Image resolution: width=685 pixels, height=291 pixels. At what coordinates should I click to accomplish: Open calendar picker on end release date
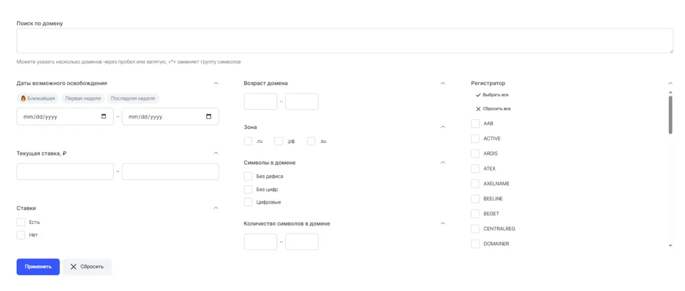point(209,117)
